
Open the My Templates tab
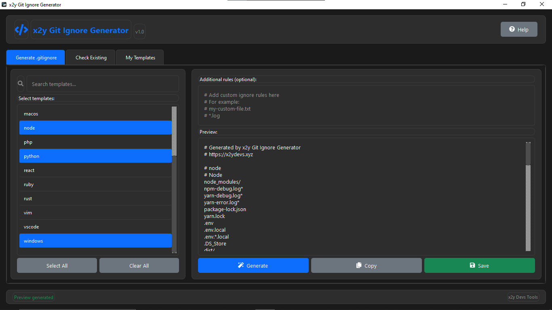pos(139,57)
